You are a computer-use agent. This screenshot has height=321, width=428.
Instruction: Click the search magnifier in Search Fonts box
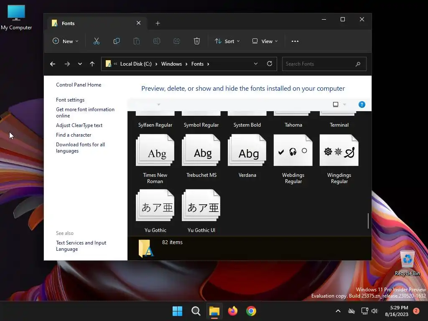click(x=358, y=64)
